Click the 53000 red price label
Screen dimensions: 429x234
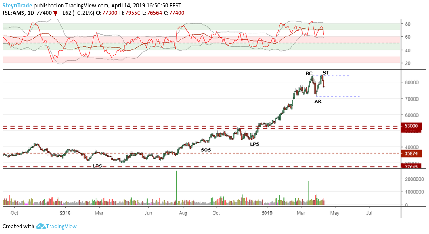click(411, 126)
